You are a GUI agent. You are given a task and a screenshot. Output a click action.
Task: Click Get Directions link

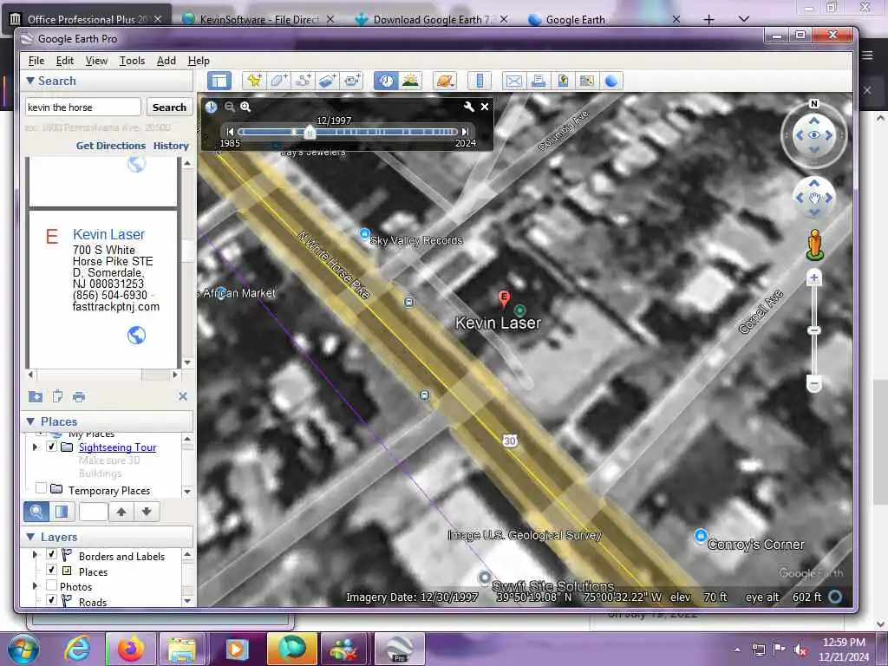click(x=111, y=146)
